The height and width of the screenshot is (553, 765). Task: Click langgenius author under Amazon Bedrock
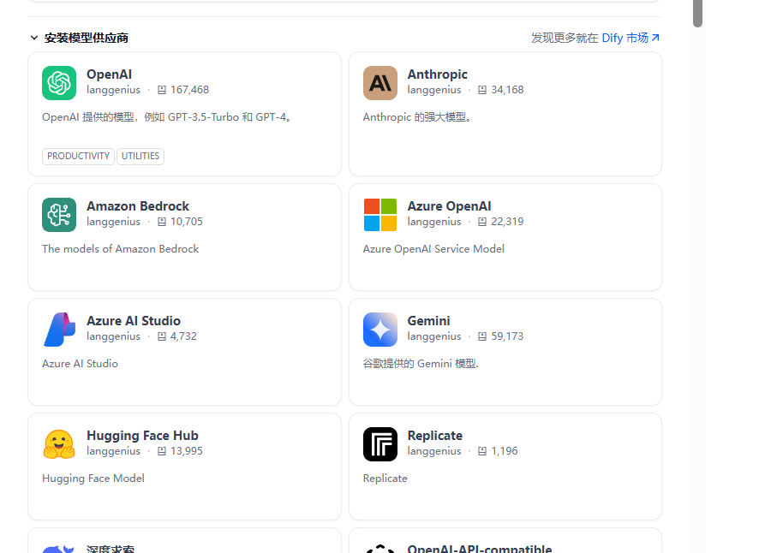tap(113, 222)
